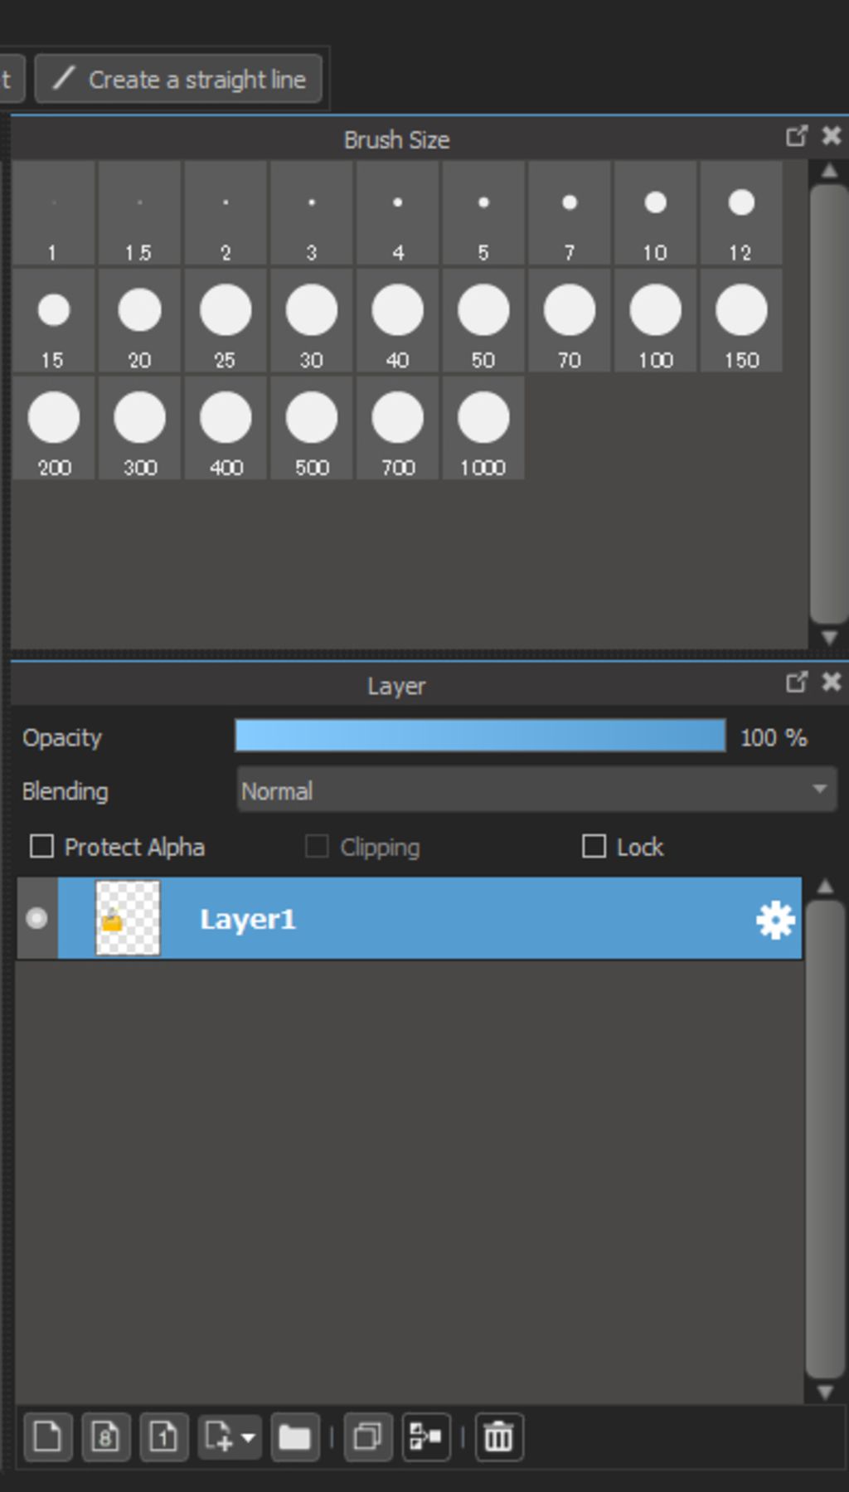Add a new 8-bit layer
Image resolution: width=849 pixels, height=1492 pixels.
pyautogui.click(x=105, y=1436)
